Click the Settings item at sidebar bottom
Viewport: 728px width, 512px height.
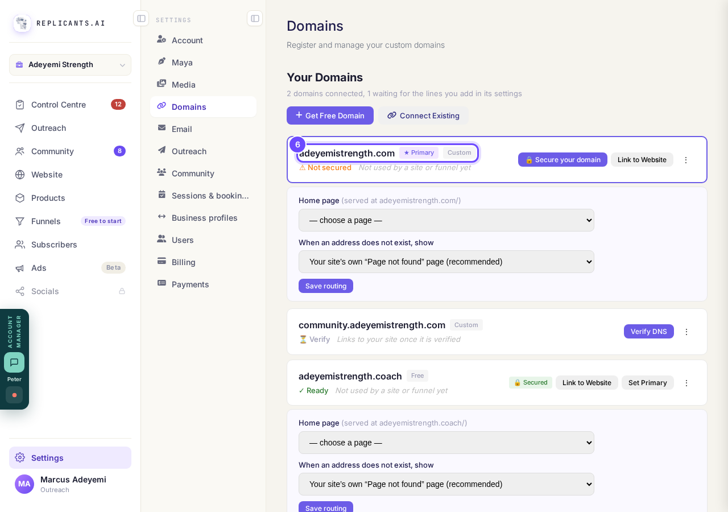(70, 458)
